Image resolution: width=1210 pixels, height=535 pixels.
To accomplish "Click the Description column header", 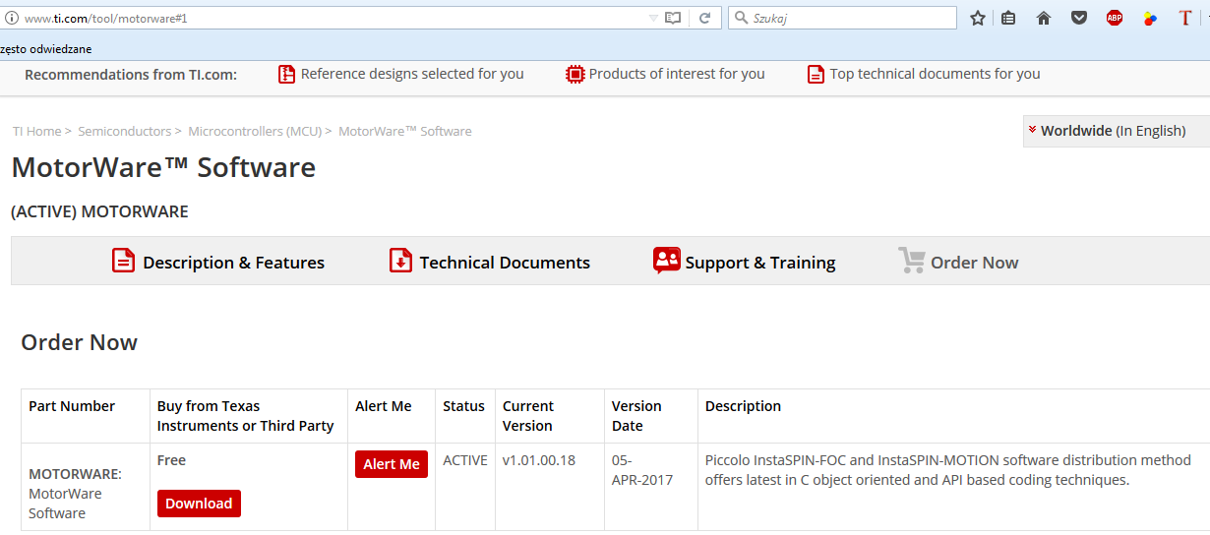I will click(743, 406).
